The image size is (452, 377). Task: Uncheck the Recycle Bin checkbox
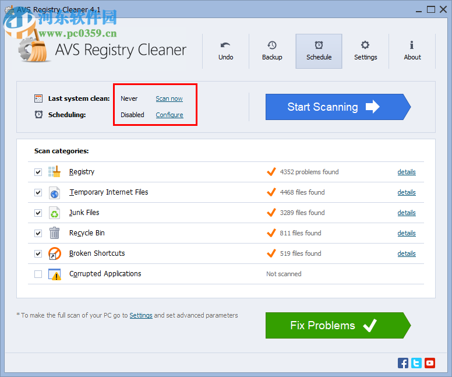(x=38, y=233)
